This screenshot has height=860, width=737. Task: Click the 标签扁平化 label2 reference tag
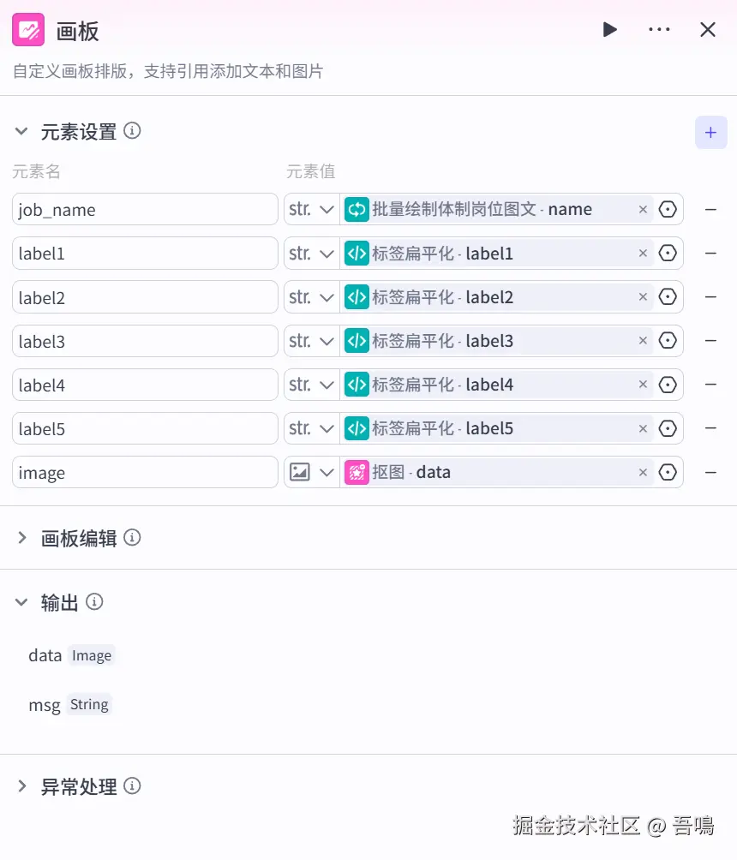pos(488,297)
